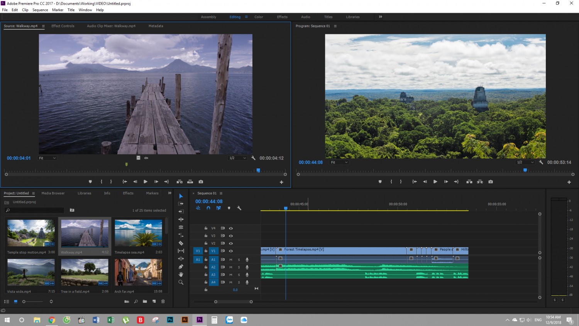
Task: Select the Pen tool in the tools panel
Action: pos(181,267)
